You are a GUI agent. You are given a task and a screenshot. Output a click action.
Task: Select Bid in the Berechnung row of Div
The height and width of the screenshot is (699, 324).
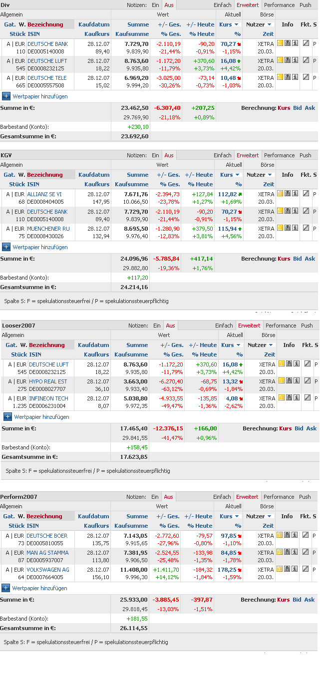pyautogui.click(x=297, y=107)
